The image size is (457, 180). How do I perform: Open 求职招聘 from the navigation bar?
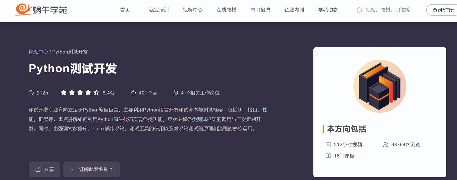coord(260,10)
